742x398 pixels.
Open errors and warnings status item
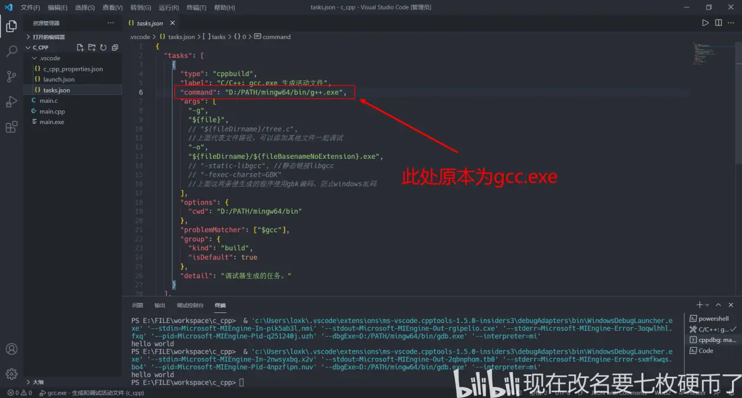coord(19,393)
